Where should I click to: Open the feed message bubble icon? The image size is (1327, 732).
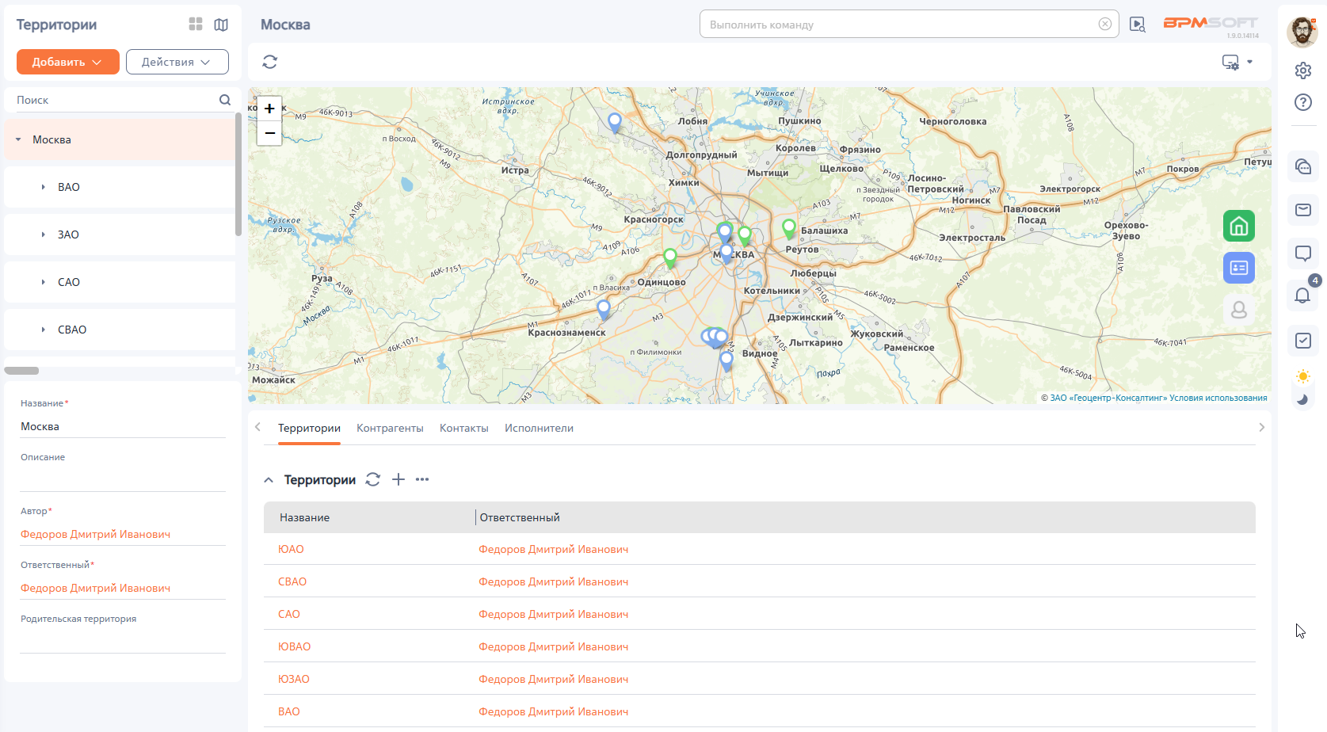[1303, 254]
